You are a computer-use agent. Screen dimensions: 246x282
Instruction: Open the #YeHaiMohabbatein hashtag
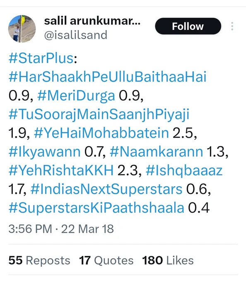click(x=101, y=133)
